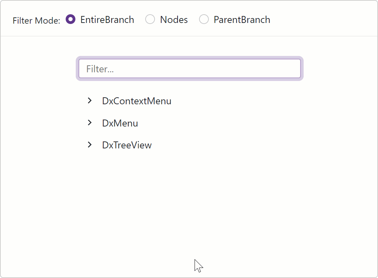Screen dimensions: 378x278
Task: Select the DxContextMenu tree item
Action: tap(137, 101)
